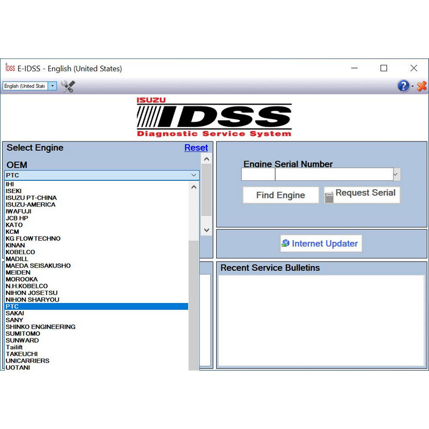The width and height of the screenshot is (429, 429).
Task: Select TAKEUCHI from the OEM list
Action: [97, 354]
